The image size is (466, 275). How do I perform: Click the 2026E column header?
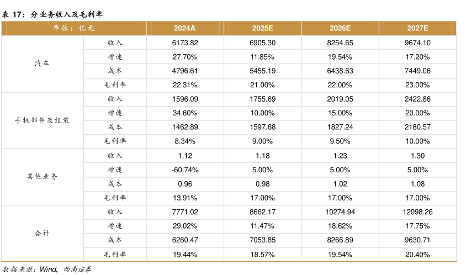341,28
